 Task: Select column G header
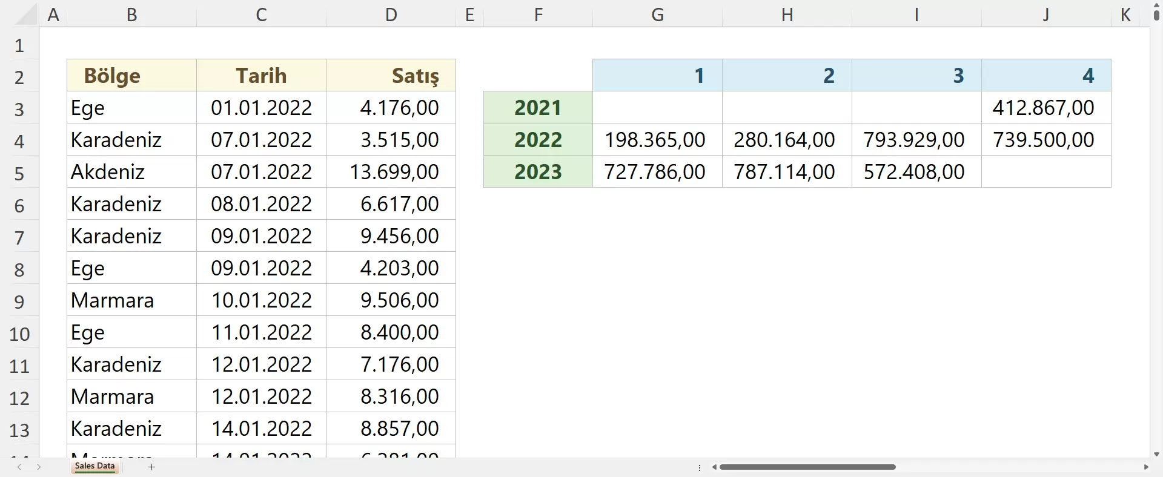657,15
